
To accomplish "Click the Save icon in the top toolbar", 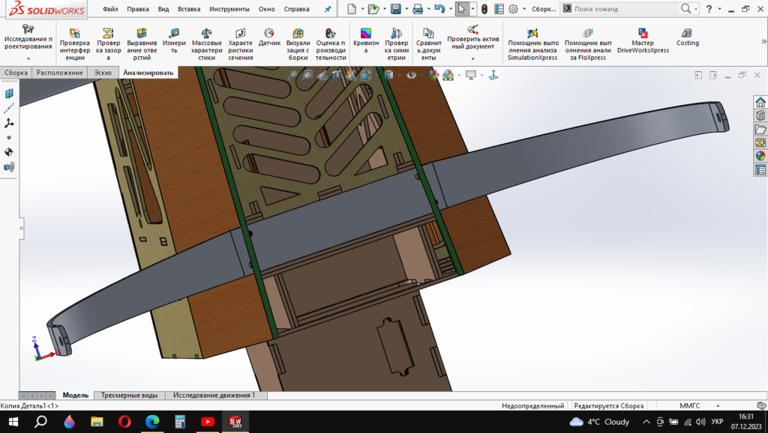I will click(395, 9).
